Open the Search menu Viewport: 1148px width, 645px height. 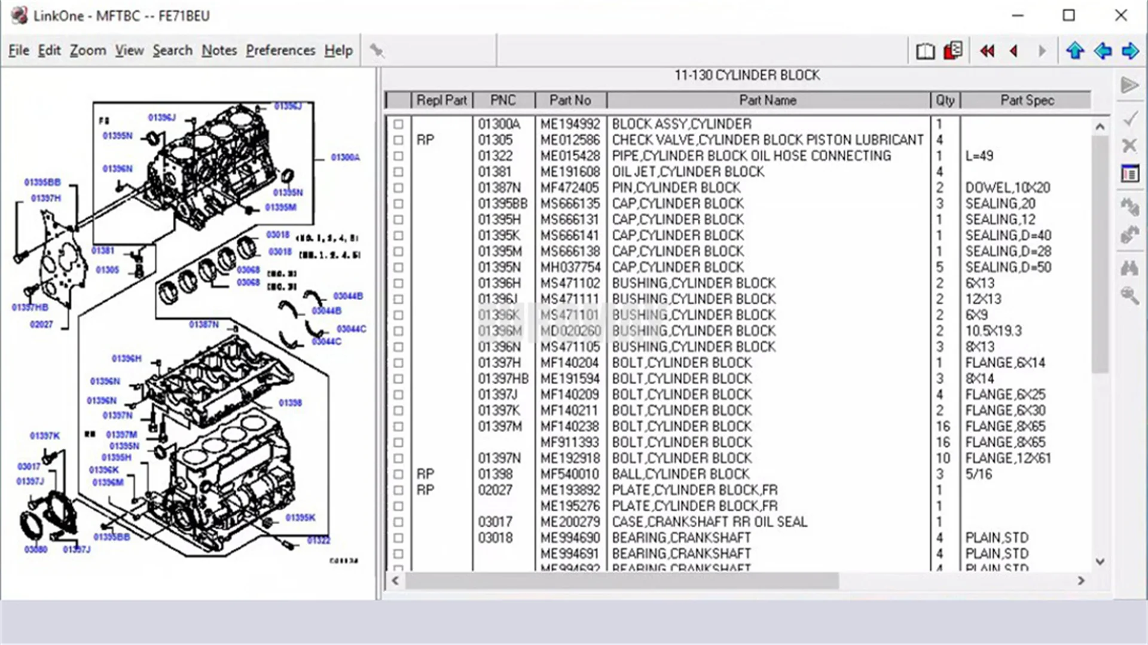[x=172, y=51]
